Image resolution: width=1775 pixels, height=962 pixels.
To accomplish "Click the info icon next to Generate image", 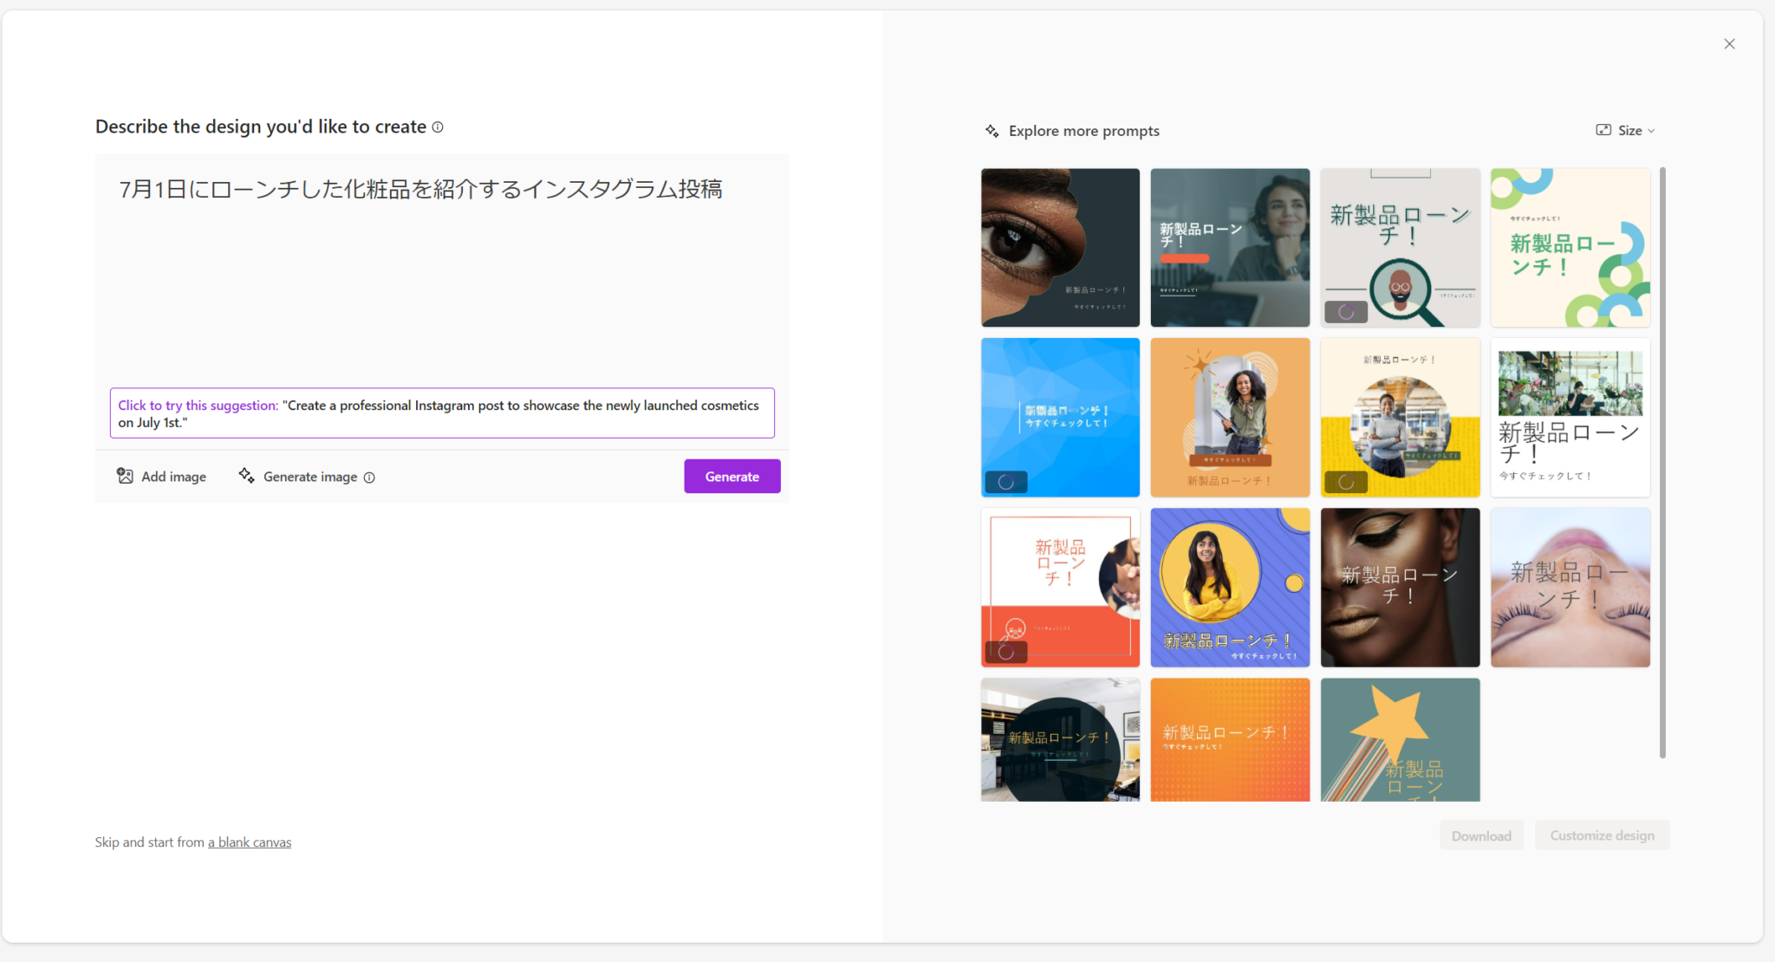I will click(x=370, y=477).
